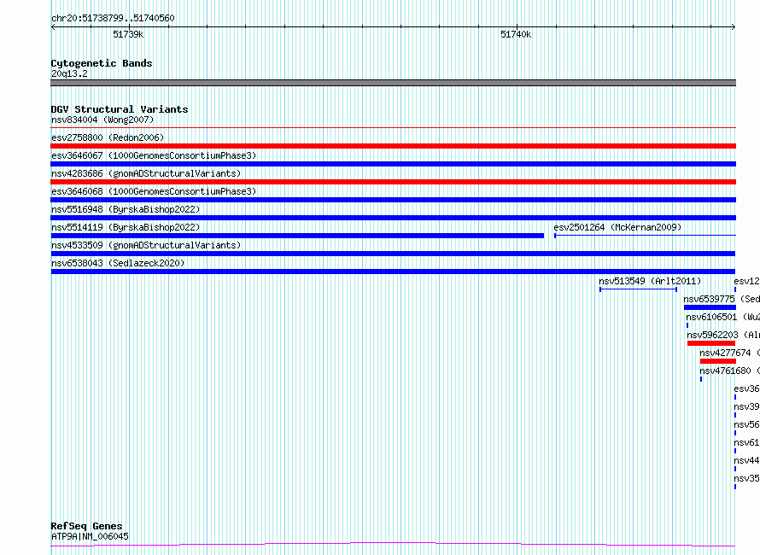
Task: Click the truncated nsv35 variant label
Action: tap(746, 478)
